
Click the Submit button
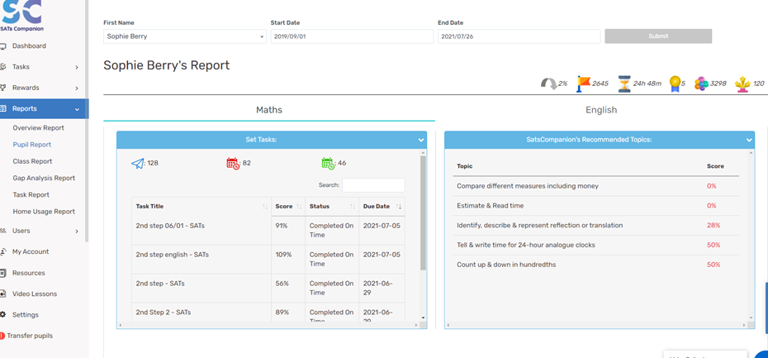[x=658, y=36]
